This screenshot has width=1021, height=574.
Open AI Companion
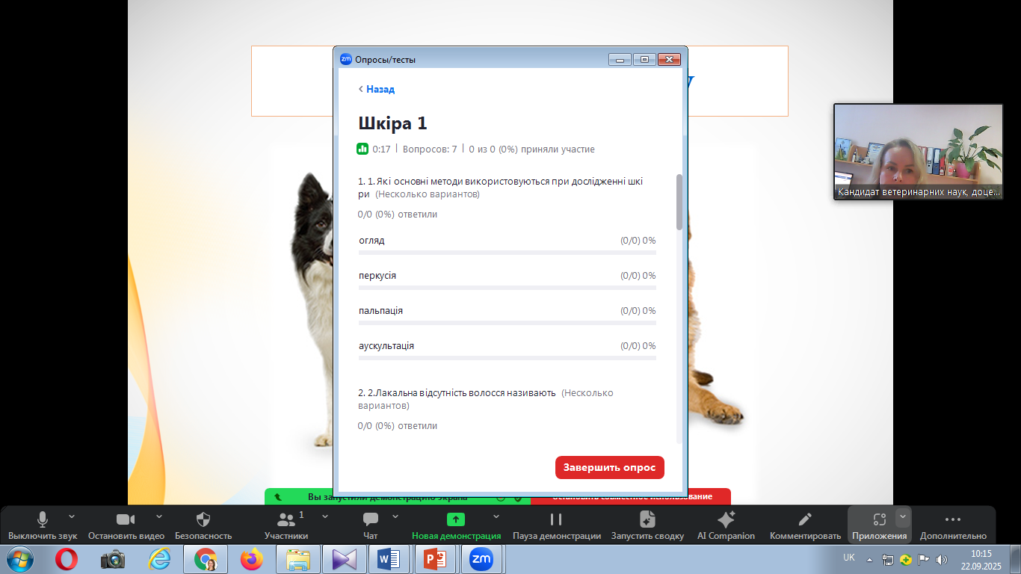coord(726,525)
